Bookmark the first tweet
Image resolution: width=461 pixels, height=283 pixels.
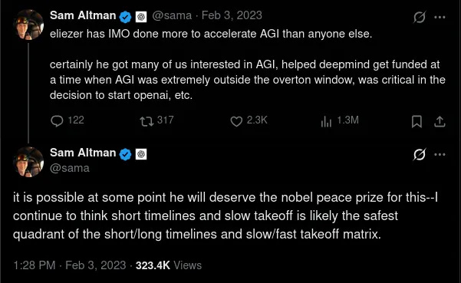click(x=417, y=121)
